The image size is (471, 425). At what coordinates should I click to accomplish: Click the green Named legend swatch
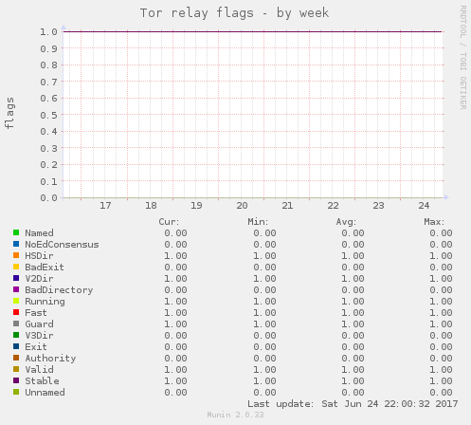(x=16, y=232)
